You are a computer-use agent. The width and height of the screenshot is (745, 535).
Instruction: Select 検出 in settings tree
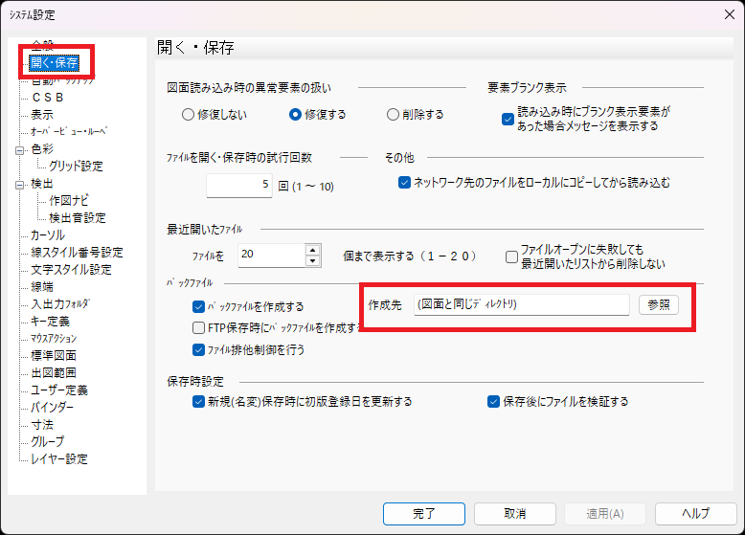pyautogui.click(x=42, y=184)
